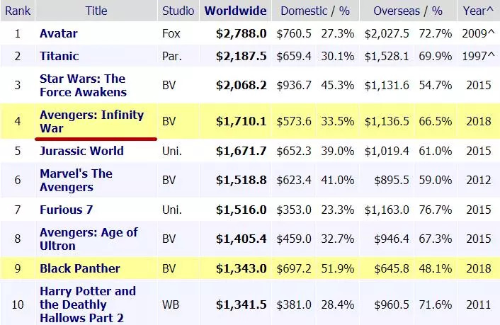The width and height of the screenshot is (500, 325).
Task: Open Marvel's The Avengers link
Action: [76, 180]
